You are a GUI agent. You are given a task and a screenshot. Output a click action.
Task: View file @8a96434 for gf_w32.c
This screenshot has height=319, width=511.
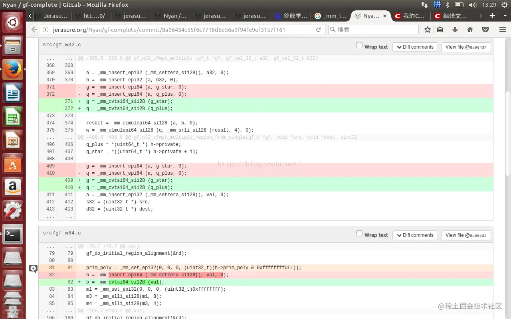tap(466, 47)
